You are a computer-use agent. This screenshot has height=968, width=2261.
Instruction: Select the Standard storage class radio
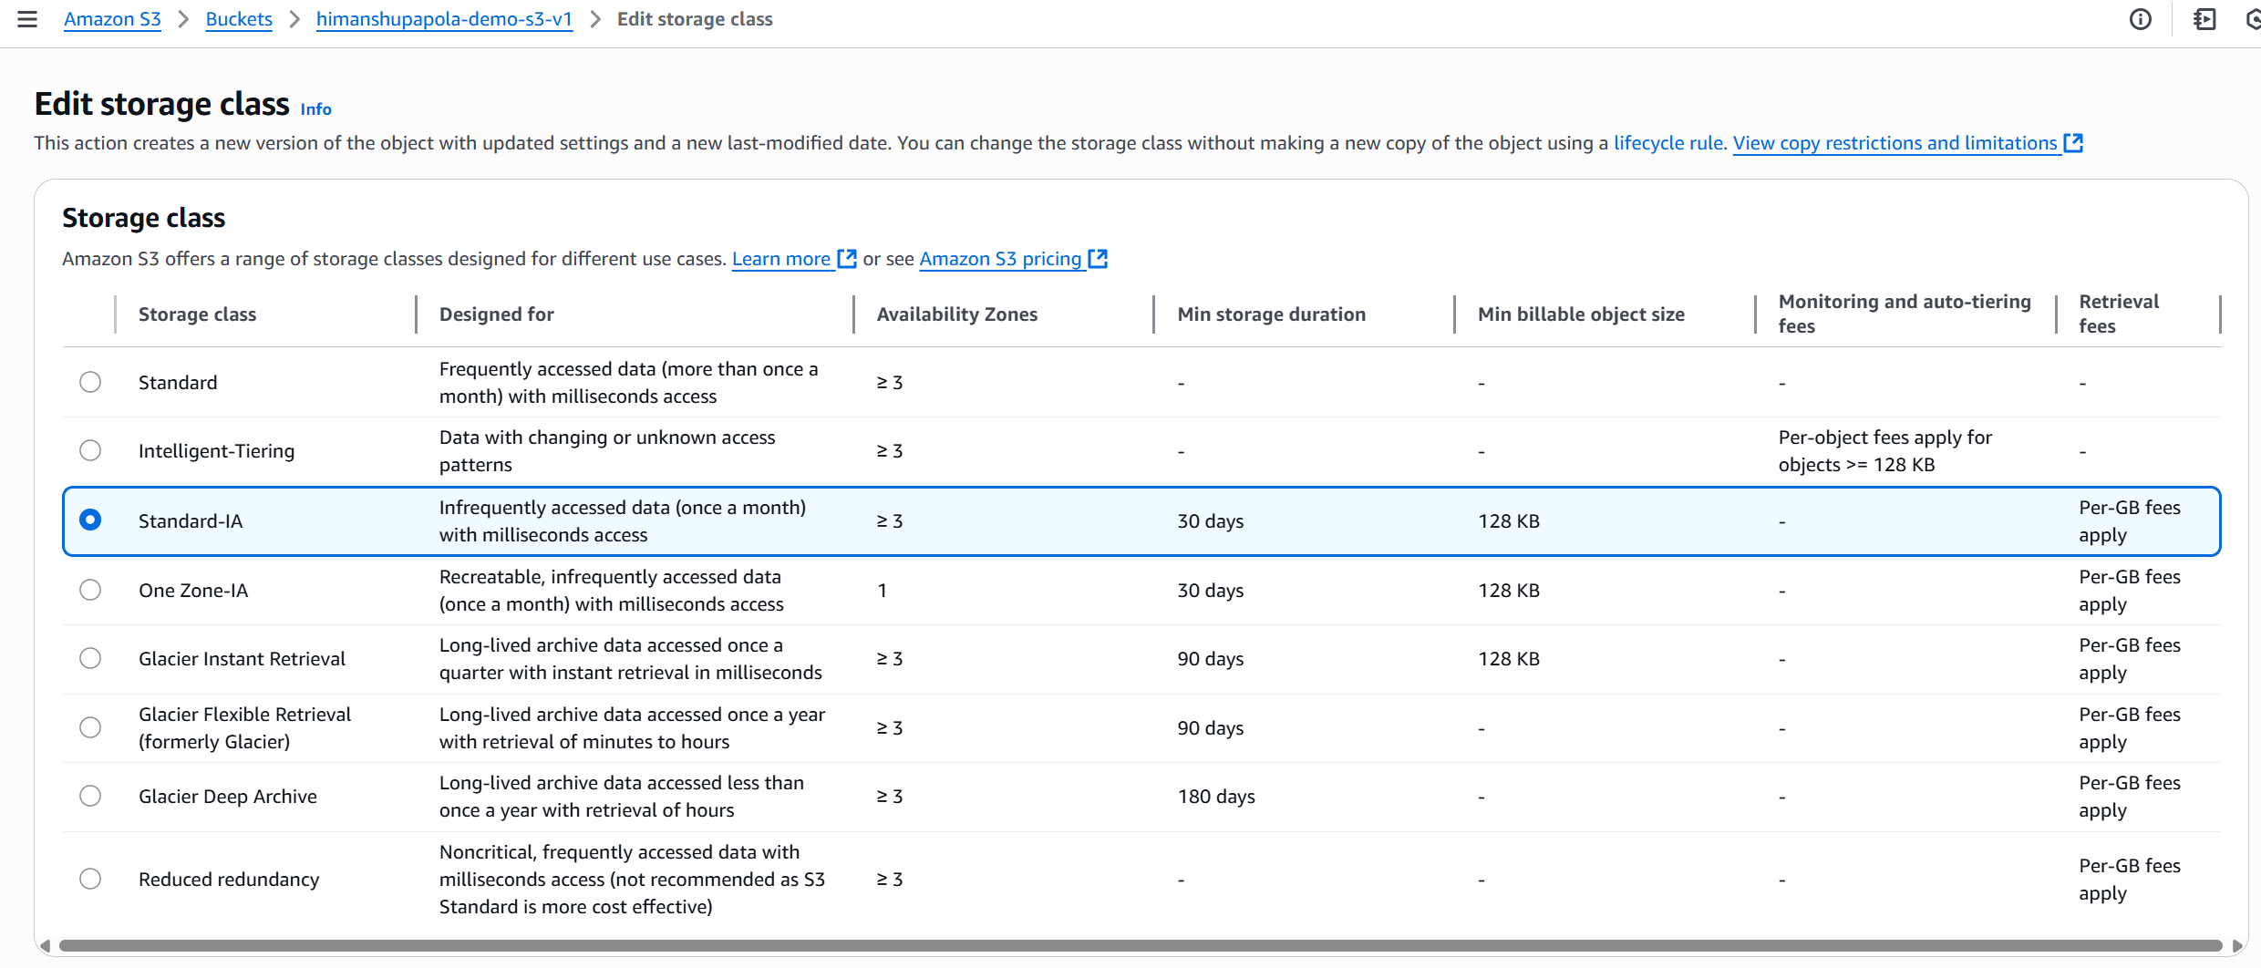click(90, 382)
